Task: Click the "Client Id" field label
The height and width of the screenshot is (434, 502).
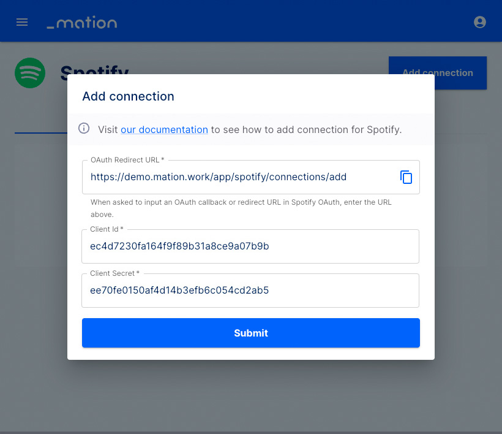Action: (107, 229)
